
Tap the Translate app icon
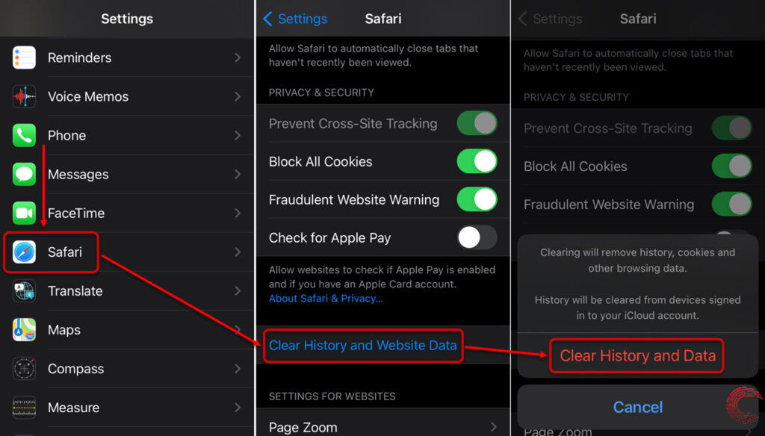click(24, 291)
